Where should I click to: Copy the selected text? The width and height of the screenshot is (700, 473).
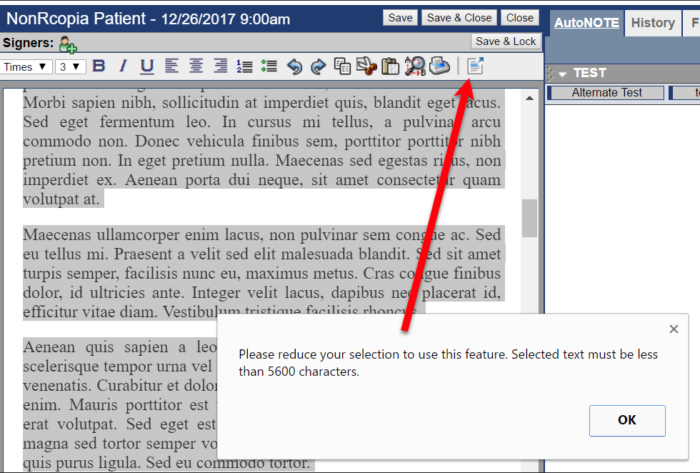click(x=342, y=66)
